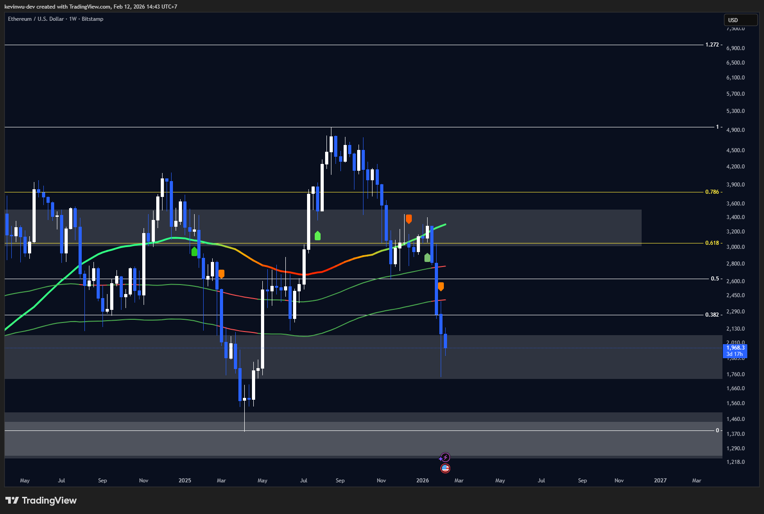764x514 pixels.
Task: Select the green buy marker near July 2025
Action: 317,235
